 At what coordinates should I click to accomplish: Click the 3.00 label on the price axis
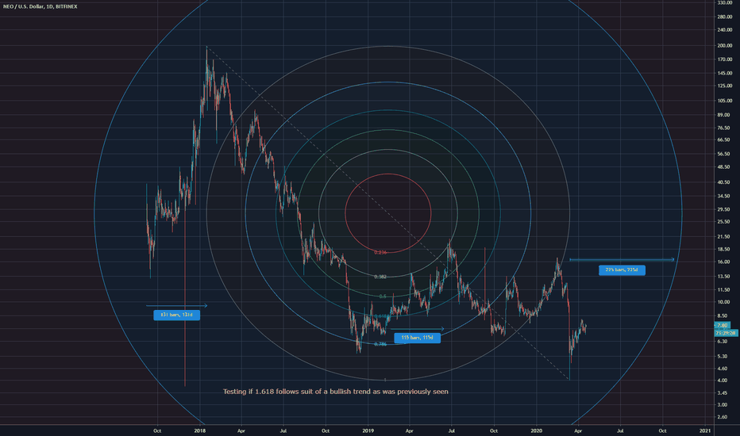point(723,405)
